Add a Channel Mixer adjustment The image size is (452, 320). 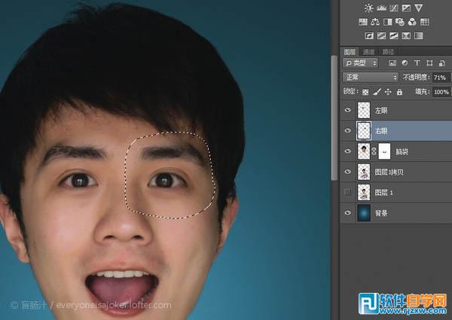pos(412,22)
